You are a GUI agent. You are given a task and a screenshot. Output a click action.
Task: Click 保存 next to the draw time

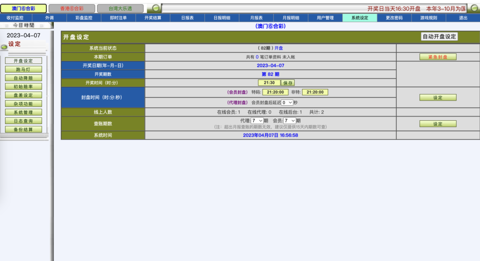point(287,83)
